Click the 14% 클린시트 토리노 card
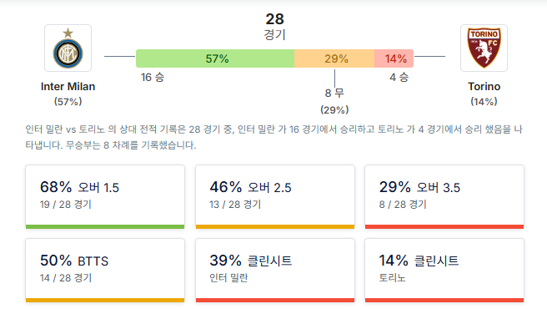This screenshot has height=309, width=547. (x=444, y=271)
